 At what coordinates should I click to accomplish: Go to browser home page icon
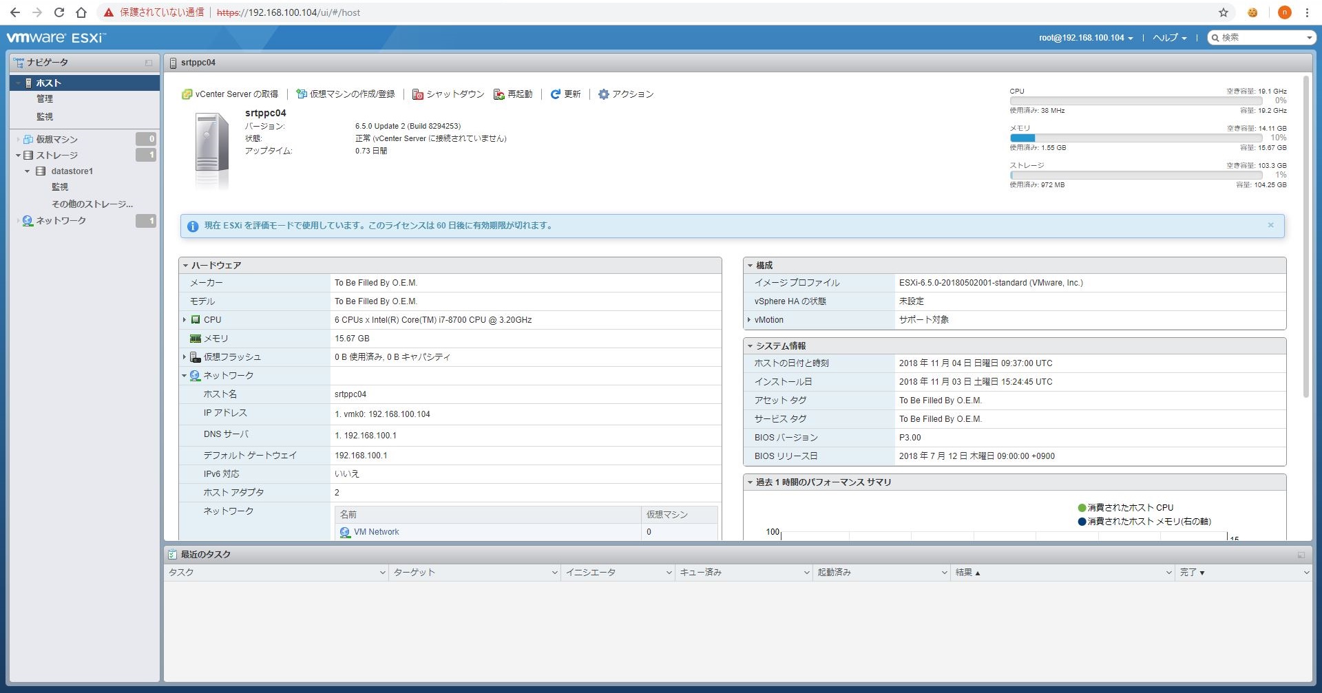(x=81, y=12)
